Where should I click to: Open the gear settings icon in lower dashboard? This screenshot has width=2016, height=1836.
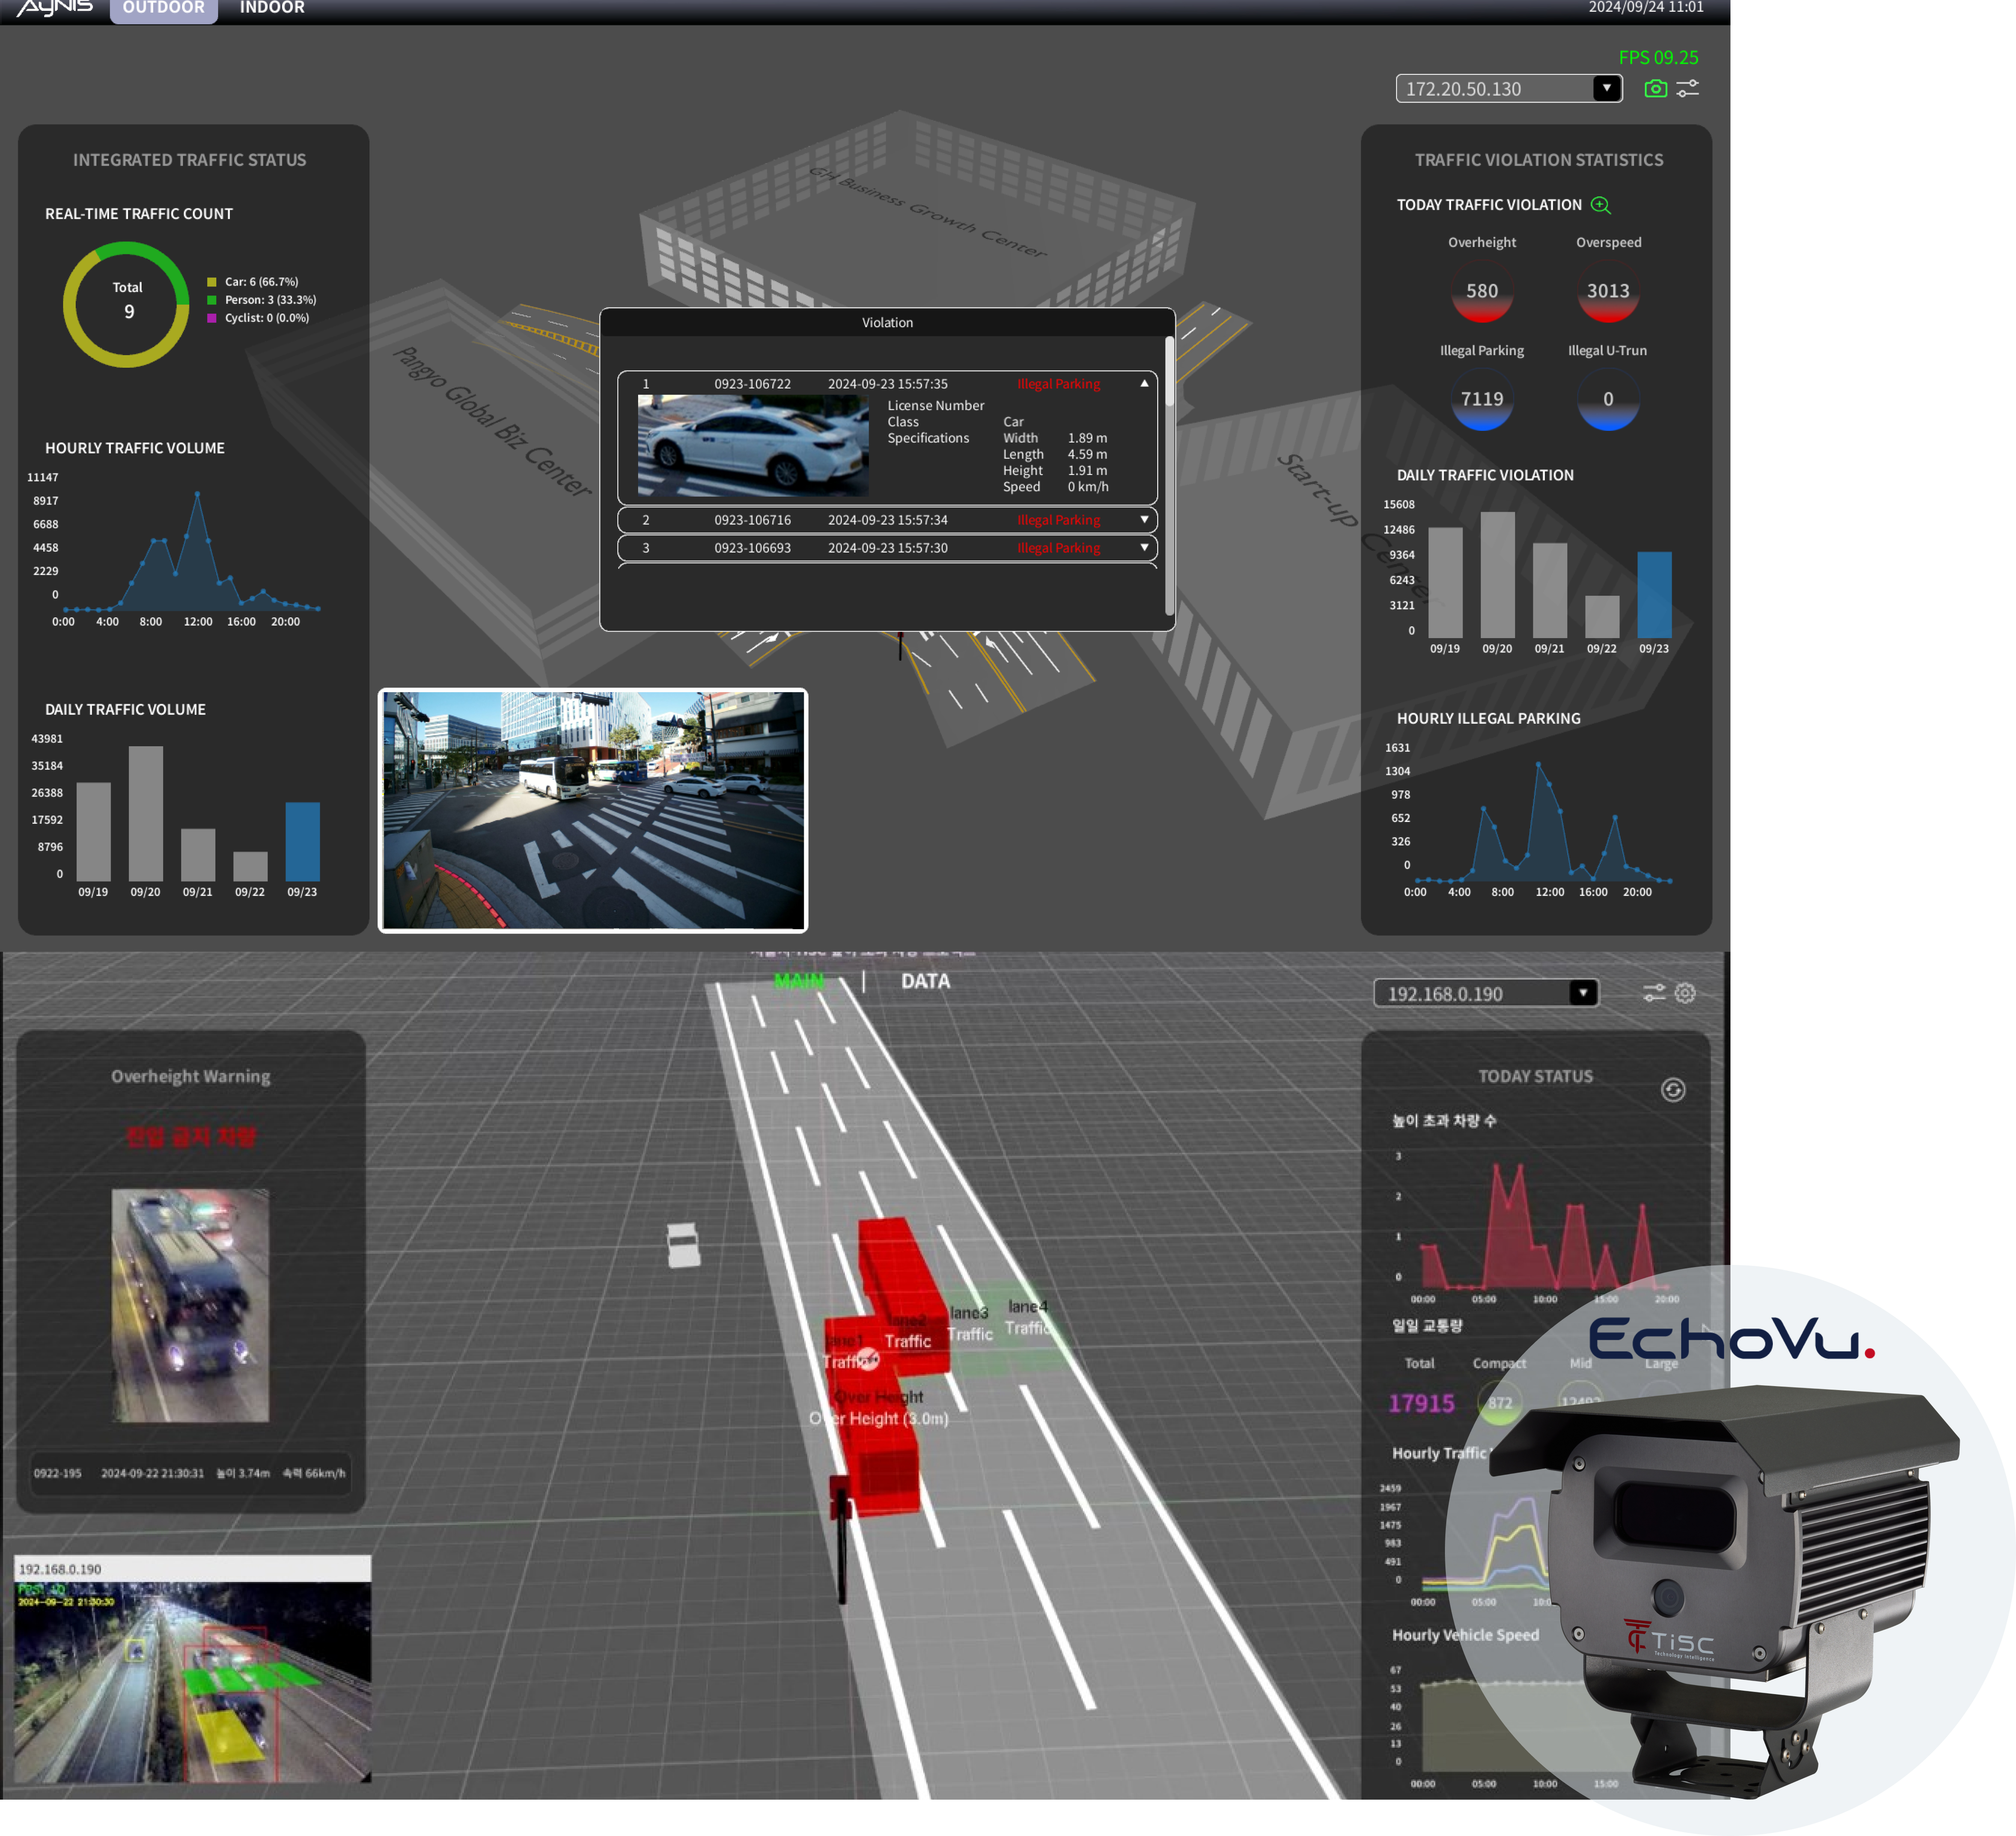pos(1686,993)
